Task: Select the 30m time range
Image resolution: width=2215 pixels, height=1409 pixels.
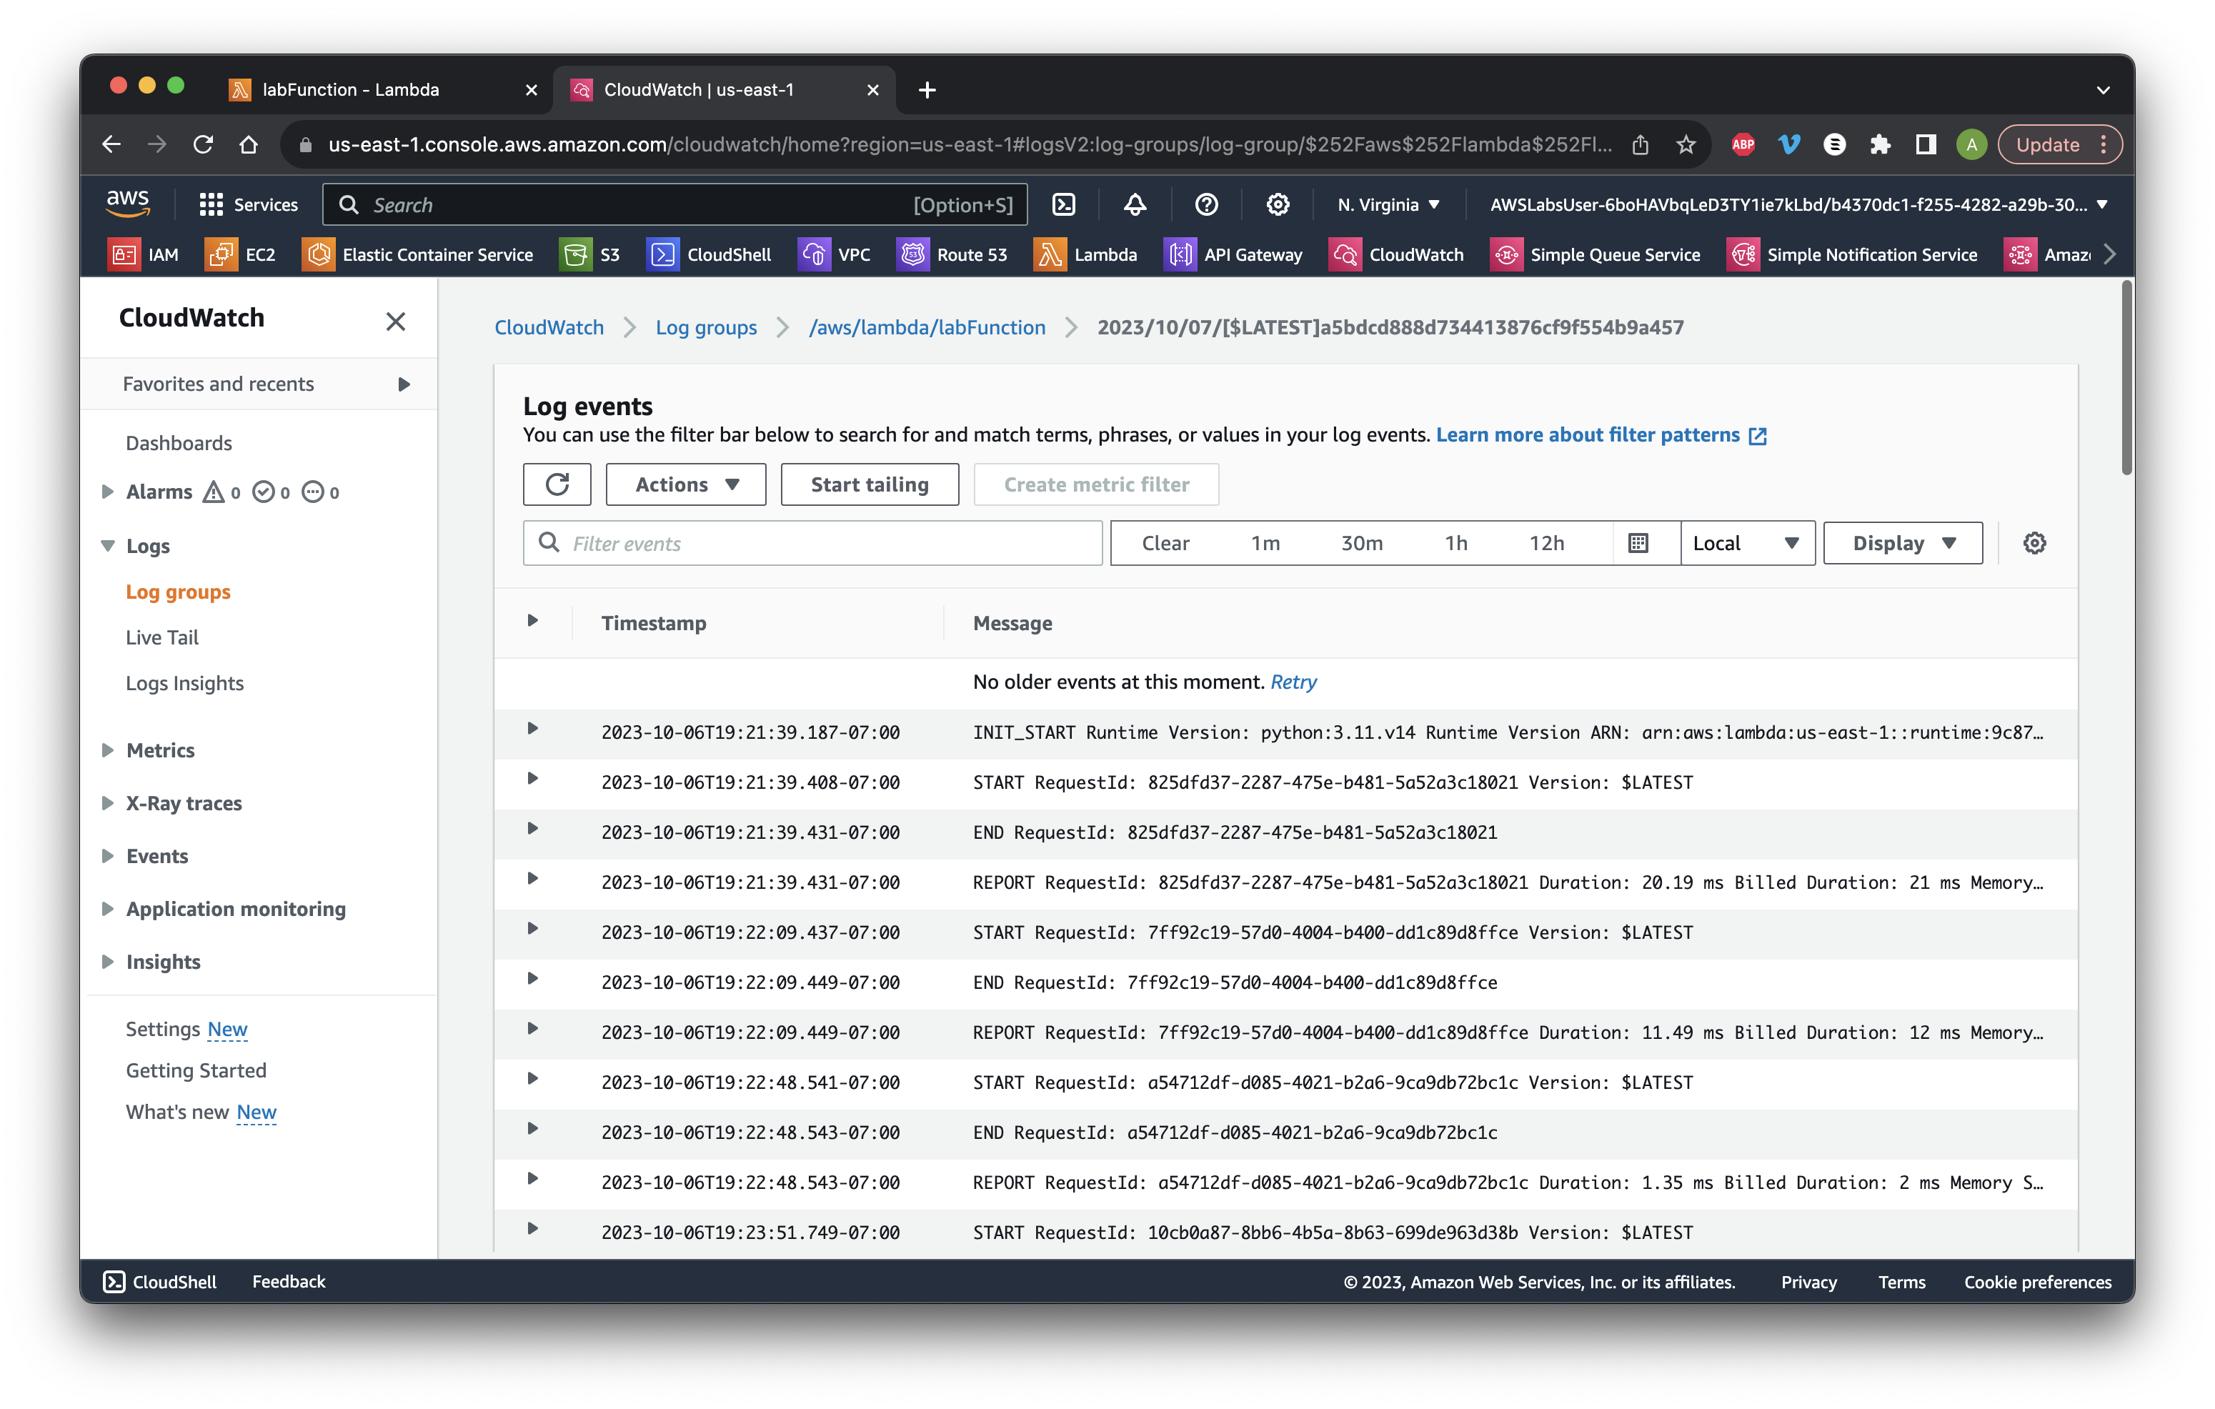Action: point(1361,544)
